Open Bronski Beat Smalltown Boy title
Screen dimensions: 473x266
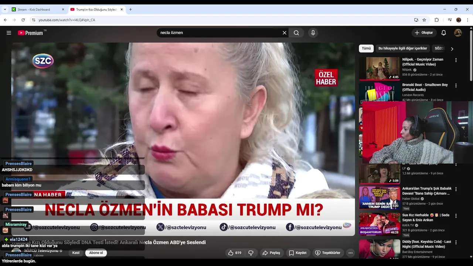tap(425, 87)
